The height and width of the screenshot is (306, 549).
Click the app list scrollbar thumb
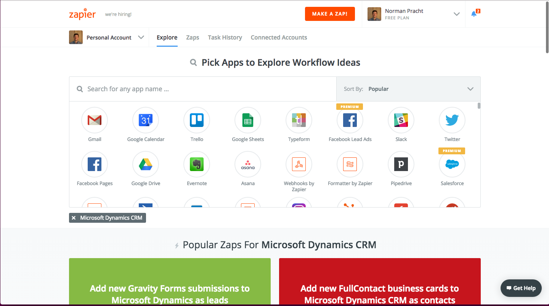(479, 106)
